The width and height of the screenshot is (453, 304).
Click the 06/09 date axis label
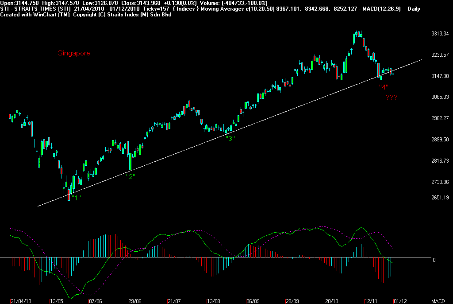point(253,301)
